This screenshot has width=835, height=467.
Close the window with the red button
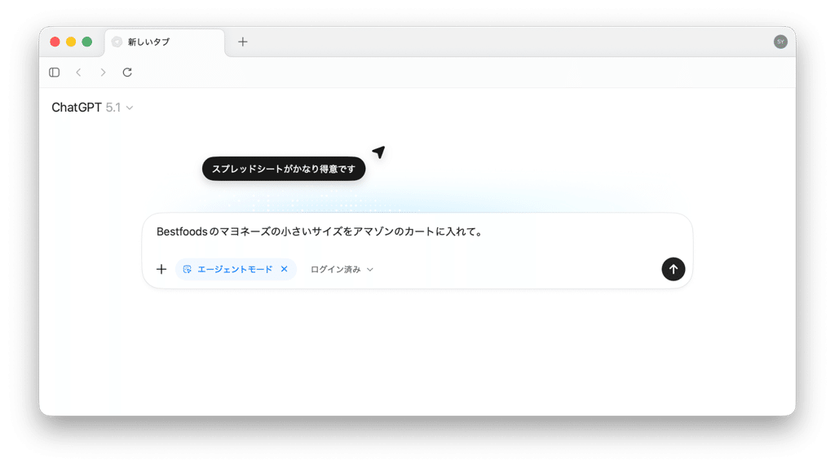point(55,42)
